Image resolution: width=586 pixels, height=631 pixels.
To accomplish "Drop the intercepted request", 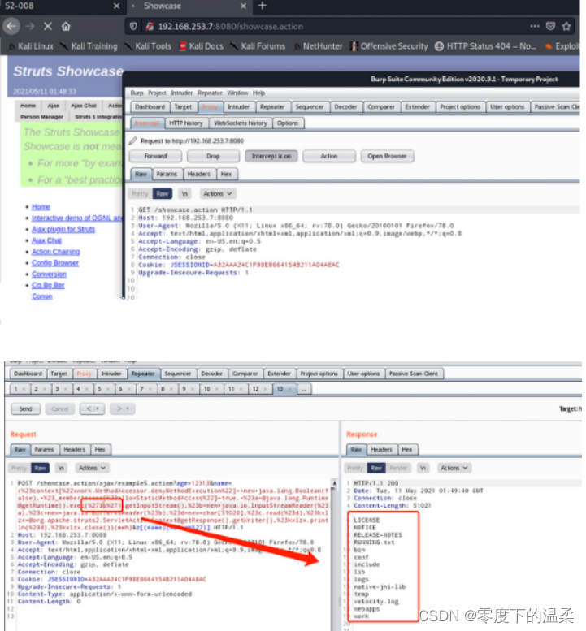I will 213,156.
